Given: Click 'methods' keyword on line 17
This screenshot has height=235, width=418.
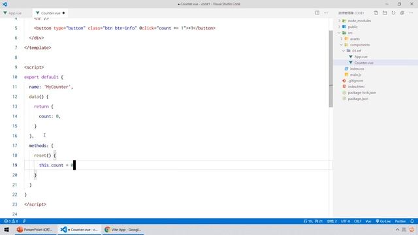Looking at the screenshot, I should pos(38,146).
